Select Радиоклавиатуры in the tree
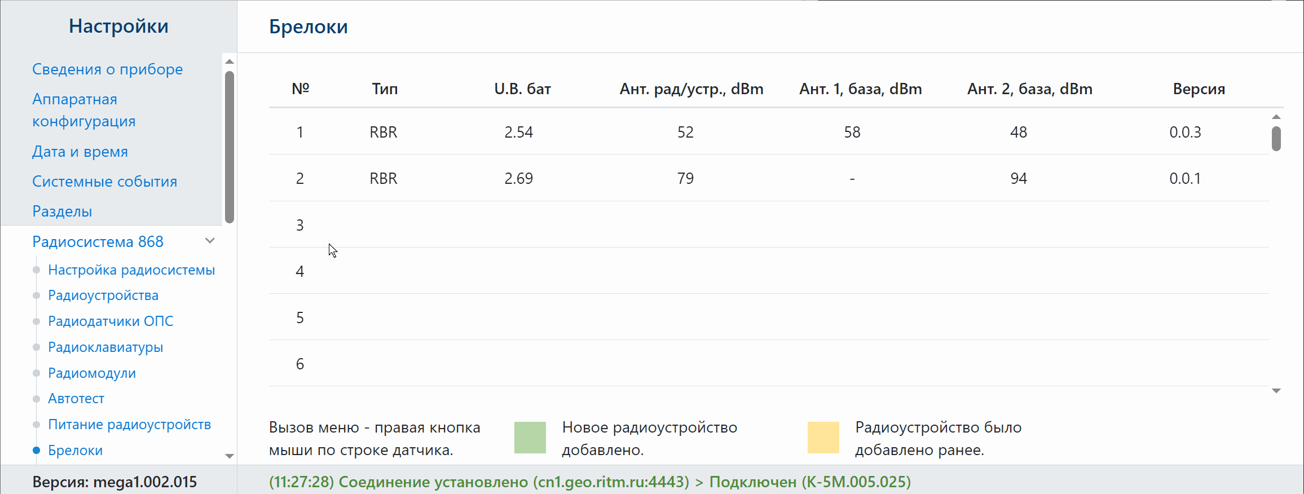 [105, 347]
